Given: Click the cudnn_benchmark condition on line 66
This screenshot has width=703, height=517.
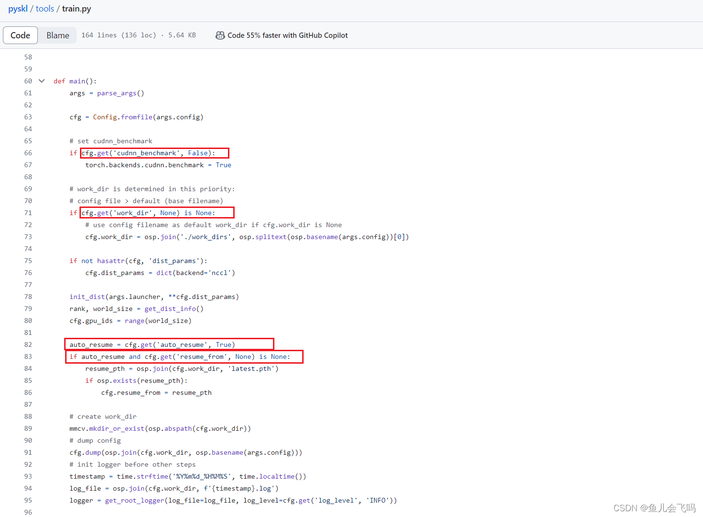Looking at the screenshot, I should click(154, 152).
